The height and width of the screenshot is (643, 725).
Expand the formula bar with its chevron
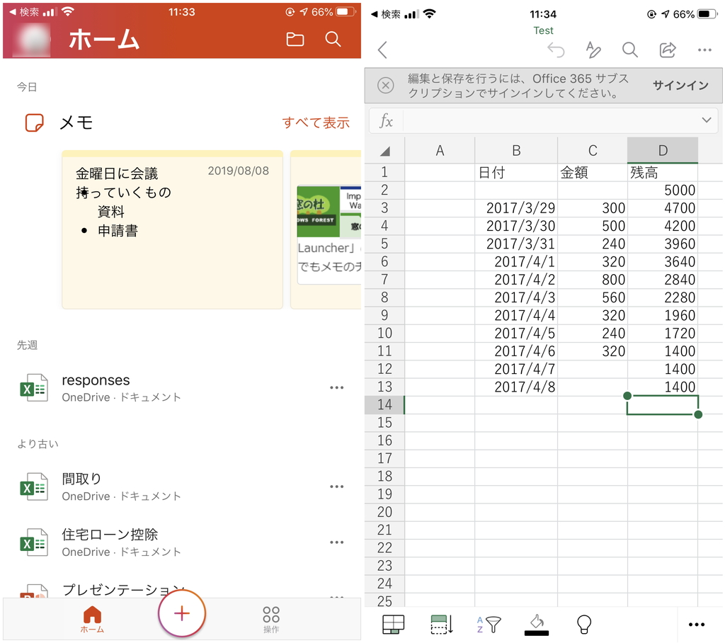[x=706, y=121]
